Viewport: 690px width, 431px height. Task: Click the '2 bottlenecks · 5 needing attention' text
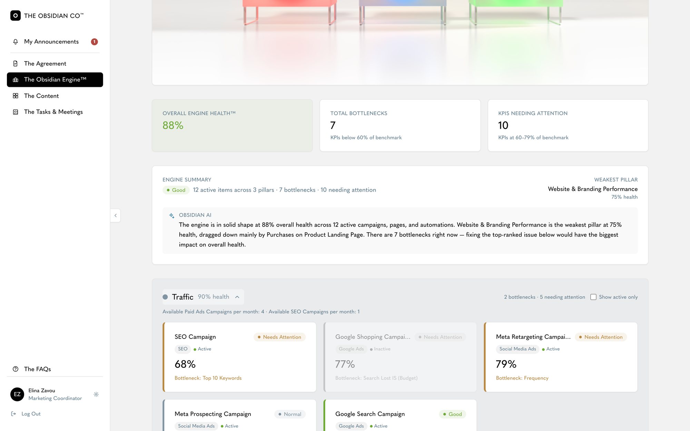[544, 297]
